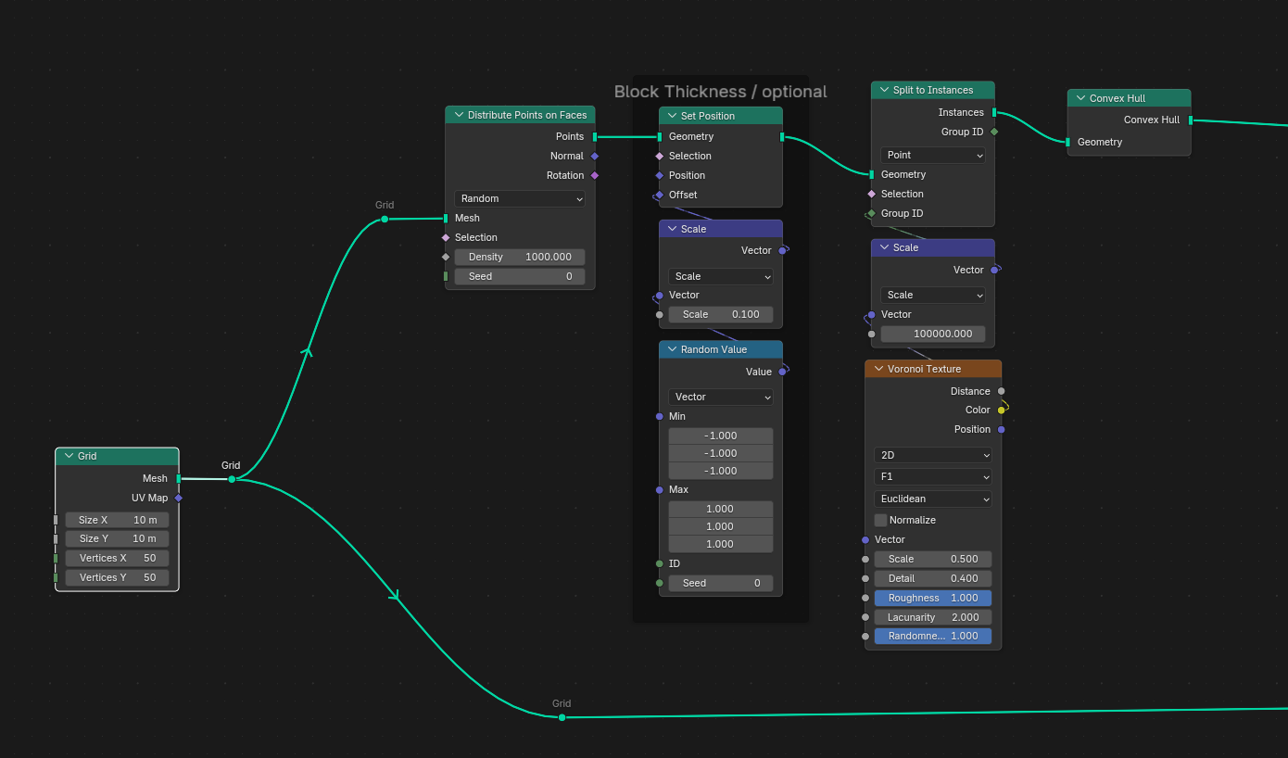Collapse the Grid node using its header chevron
Screen dimensions: 1288x758
tap(69, 456)
